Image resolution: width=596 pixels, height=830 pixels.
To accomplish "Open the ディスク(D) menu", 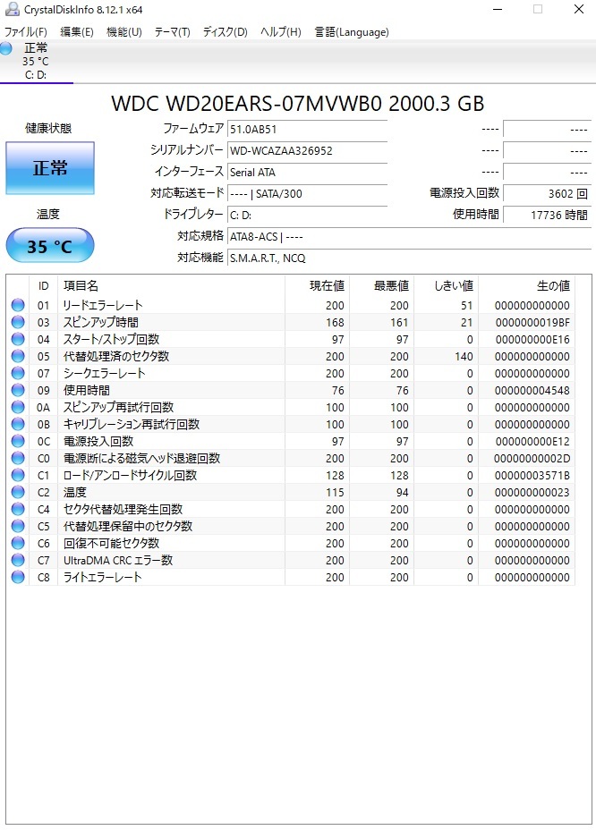I will (x=226, y=32).
